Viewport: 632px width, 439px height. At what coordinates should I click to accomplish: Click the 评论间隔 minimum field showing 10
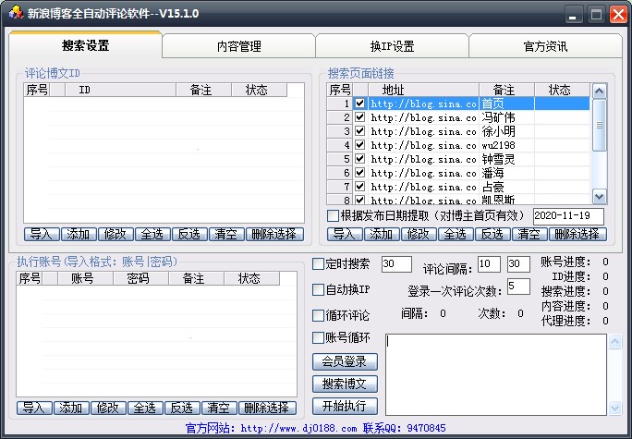489,264
